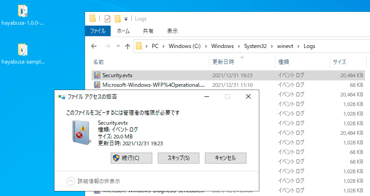Click the スキップ(S) button
This screenshot has height=196, width=370.
[178, 158]
